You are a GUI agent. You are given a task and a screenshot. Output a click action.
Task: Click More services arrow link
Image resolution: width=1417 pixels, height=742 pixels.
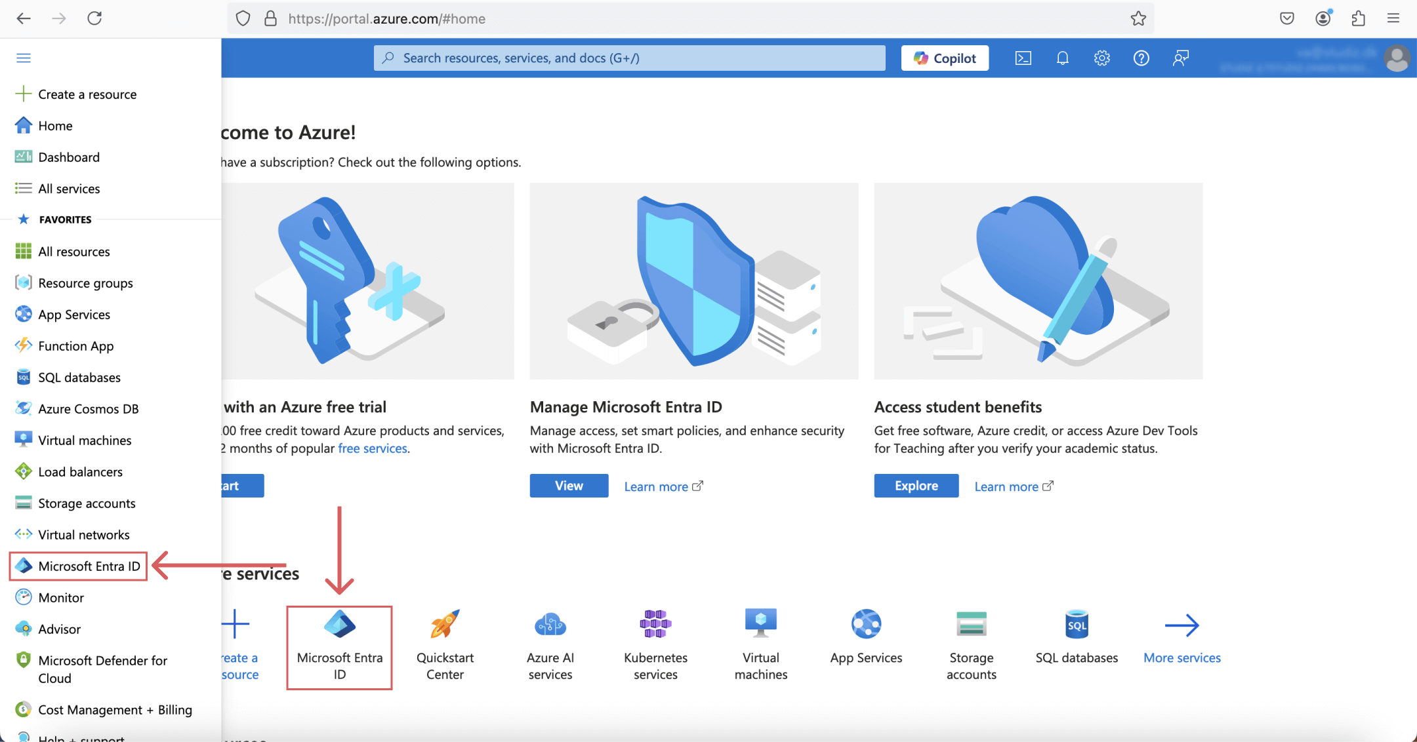1182,637
